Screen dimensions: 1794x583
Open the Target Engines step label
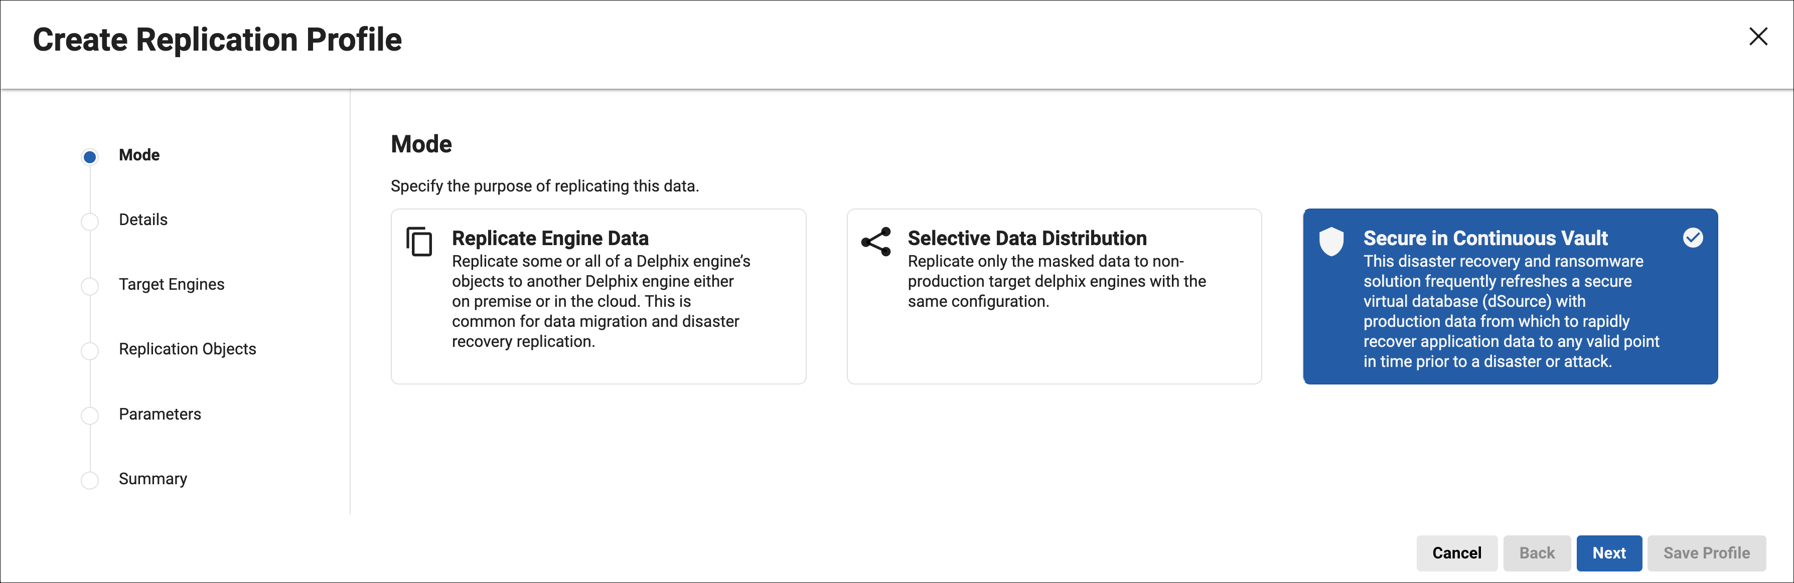click(x=171, y=285)
